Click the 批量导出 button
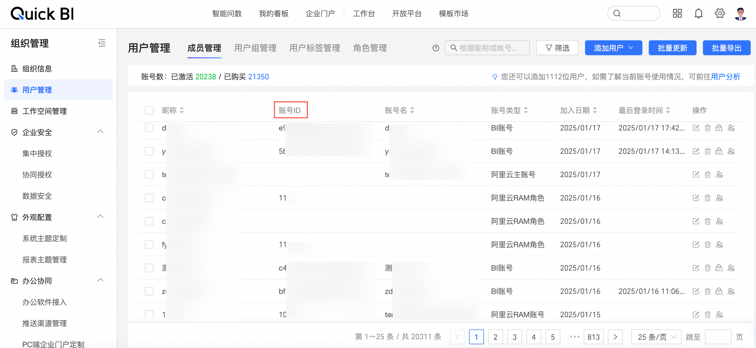This screenshot has height=348, width=756. [x=727, y=48]
